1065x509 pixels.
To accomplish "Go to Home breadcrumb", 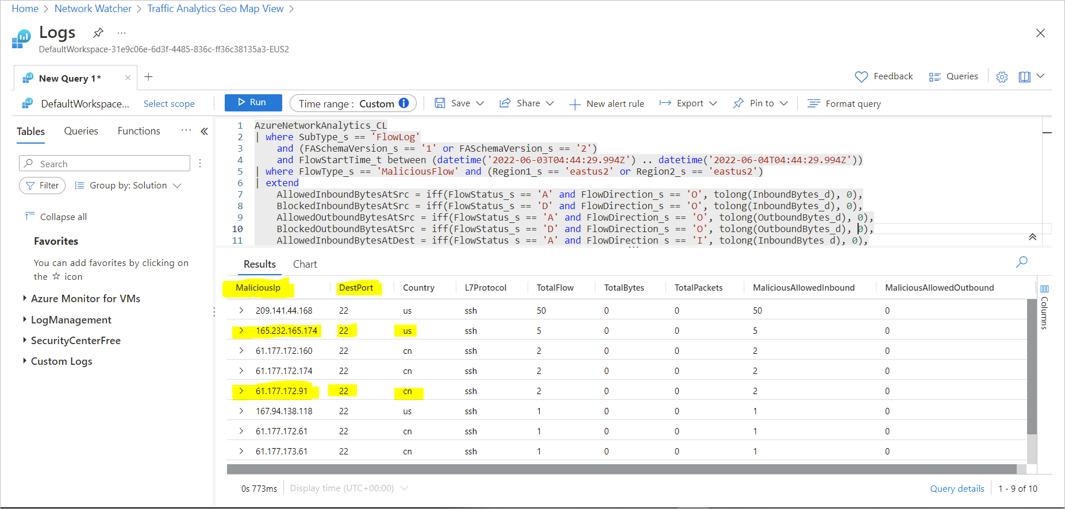I will [x=25, y=9].
